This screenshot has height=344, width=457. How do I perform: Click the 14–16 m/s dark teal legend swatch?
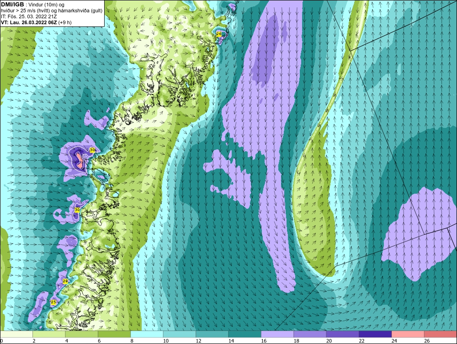245,334
